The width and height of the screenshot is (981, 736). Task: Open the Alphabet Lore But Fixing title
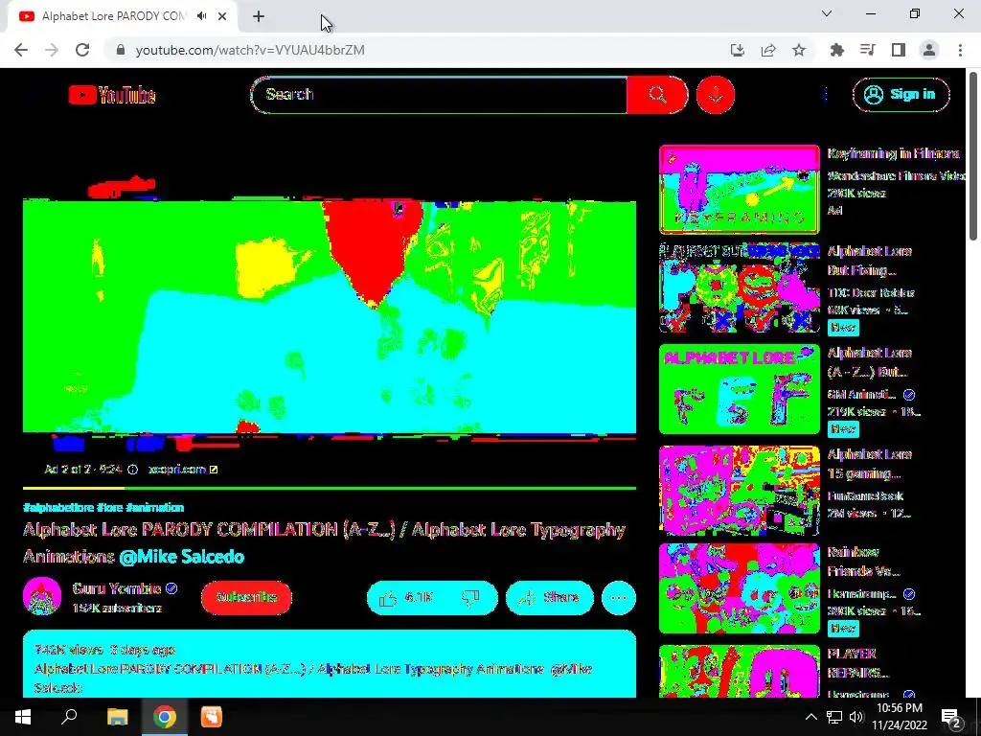(869, 261)
